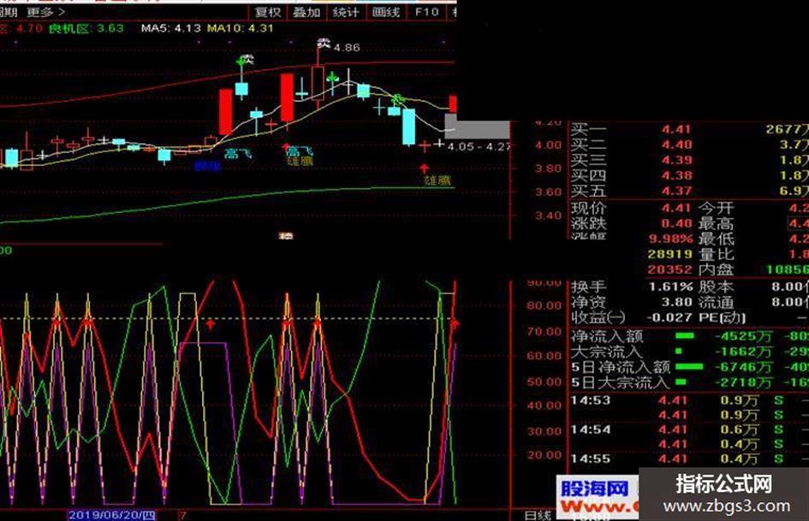This screenshot has height=521, width=809.
Task: Click the 涨跌 0.40 value
Action: [x=676, y=223]
